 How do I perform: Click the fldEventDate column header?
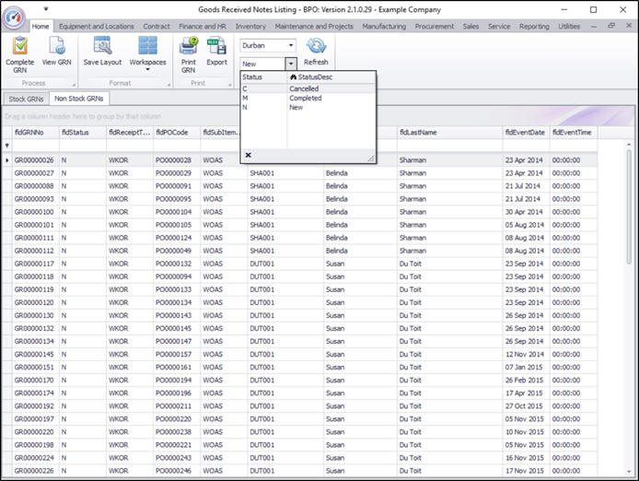pos(524,133)
